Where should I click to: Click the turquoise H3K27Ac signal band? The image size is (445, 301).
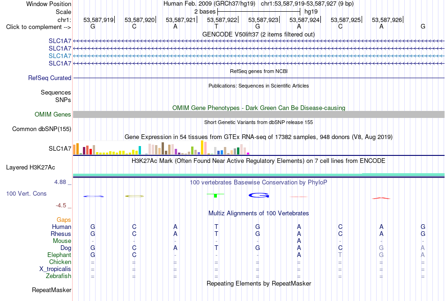click(259, 175)
